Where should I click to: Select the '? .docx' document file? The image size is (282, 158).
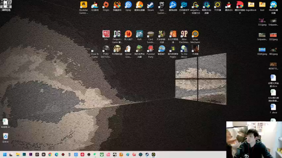[273, 107]
